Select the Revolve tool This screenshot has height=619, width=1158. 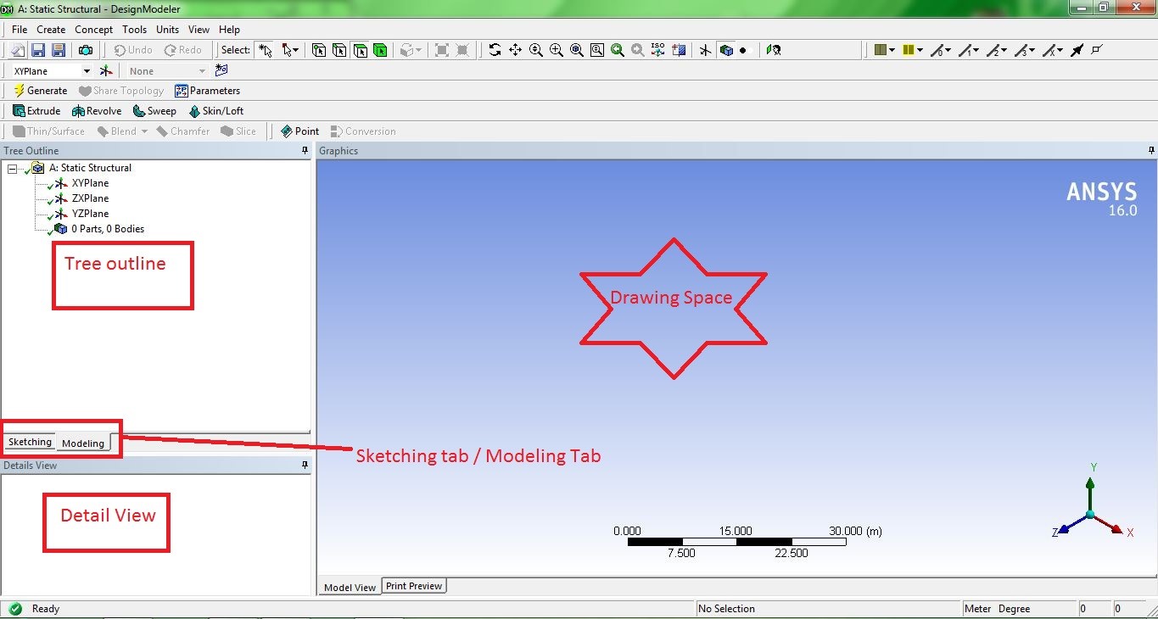[x=96, y=110]
